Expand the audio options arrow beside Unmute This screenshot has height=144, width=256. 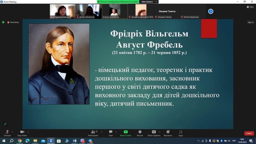click(x=12, y=131)
